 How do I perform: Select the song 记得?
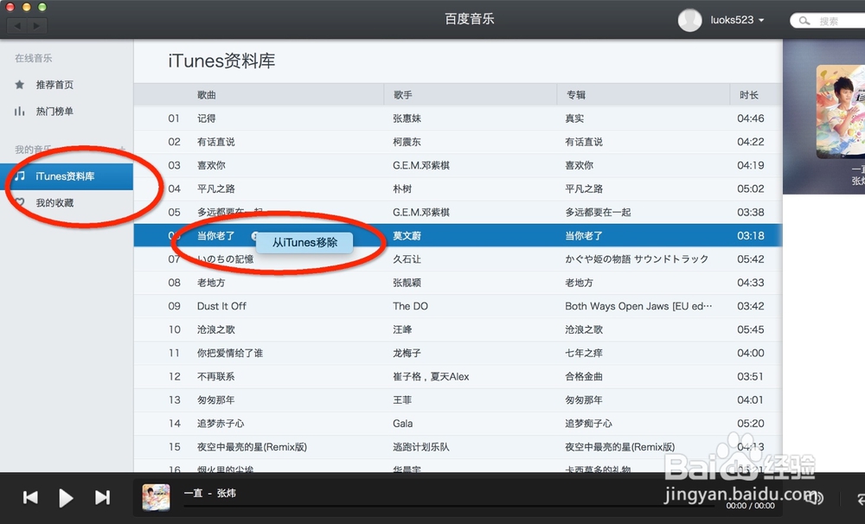(207, 118)
